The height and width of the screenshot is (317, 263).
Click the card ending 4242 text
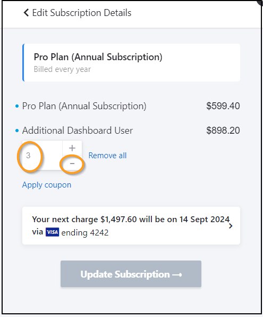85,233
